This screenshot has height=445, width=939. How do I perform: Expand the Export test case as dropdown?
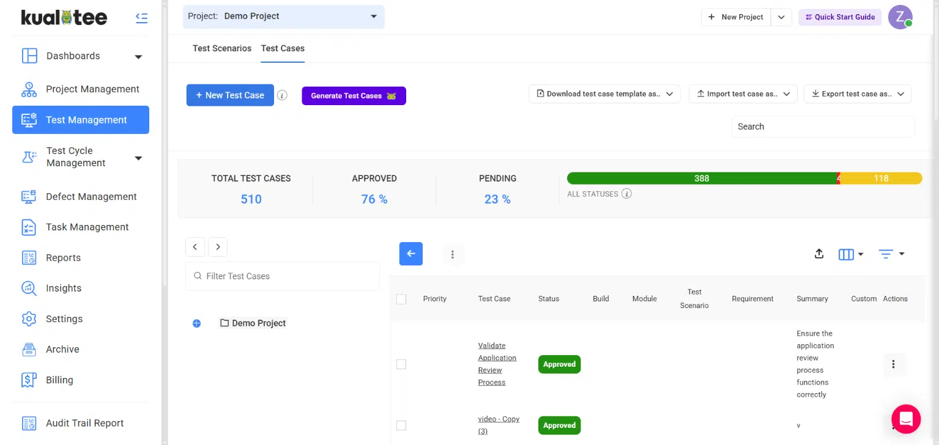[x=857, y=94]
